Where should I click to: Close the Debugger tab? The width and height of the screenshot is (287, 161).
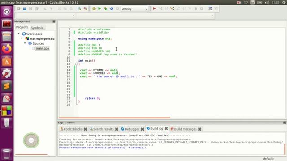point(142,129)
